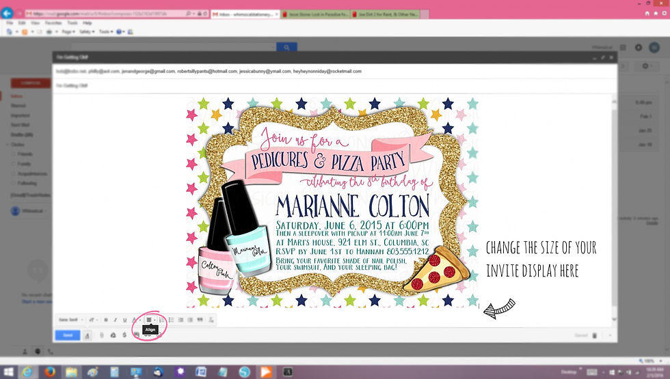
Task: Refresh page using address bar icon
Action: [x=205, y=14]
